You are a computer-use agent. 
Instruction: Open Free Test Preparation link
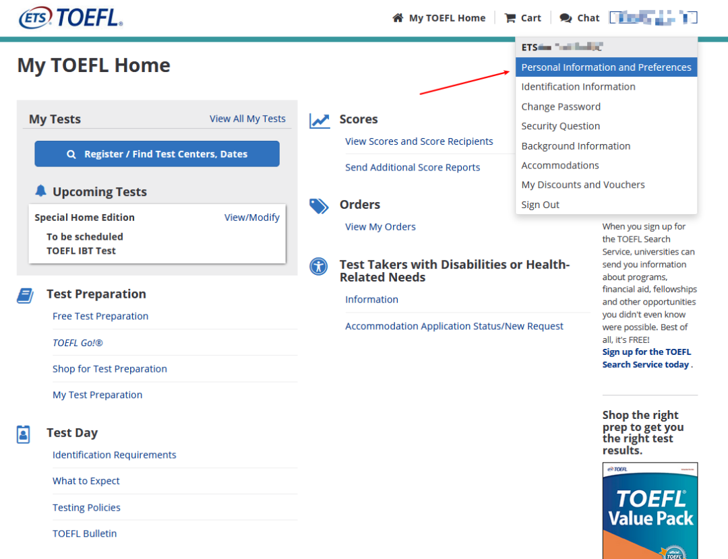(x=100, y=317)
